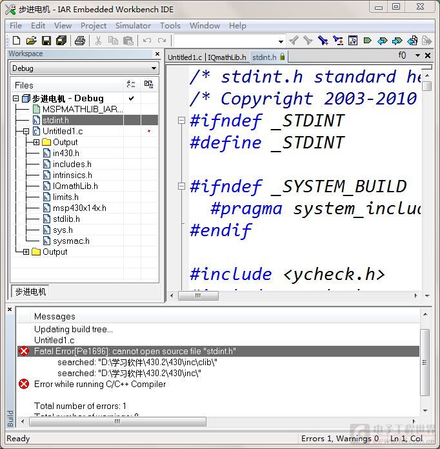Open the Help menu
This screenshot has height=449, width=440.
[237, 26]
